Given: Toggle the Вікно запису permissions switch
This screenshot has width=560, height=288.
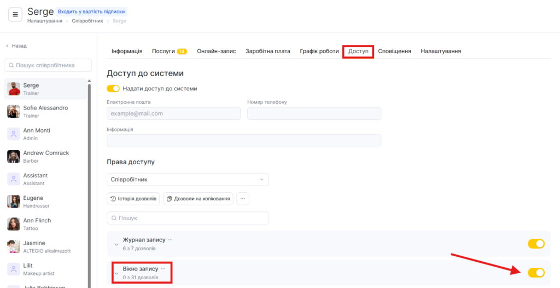Looking at the screenshot, I should pyautogui.click(x=536, y=273).
